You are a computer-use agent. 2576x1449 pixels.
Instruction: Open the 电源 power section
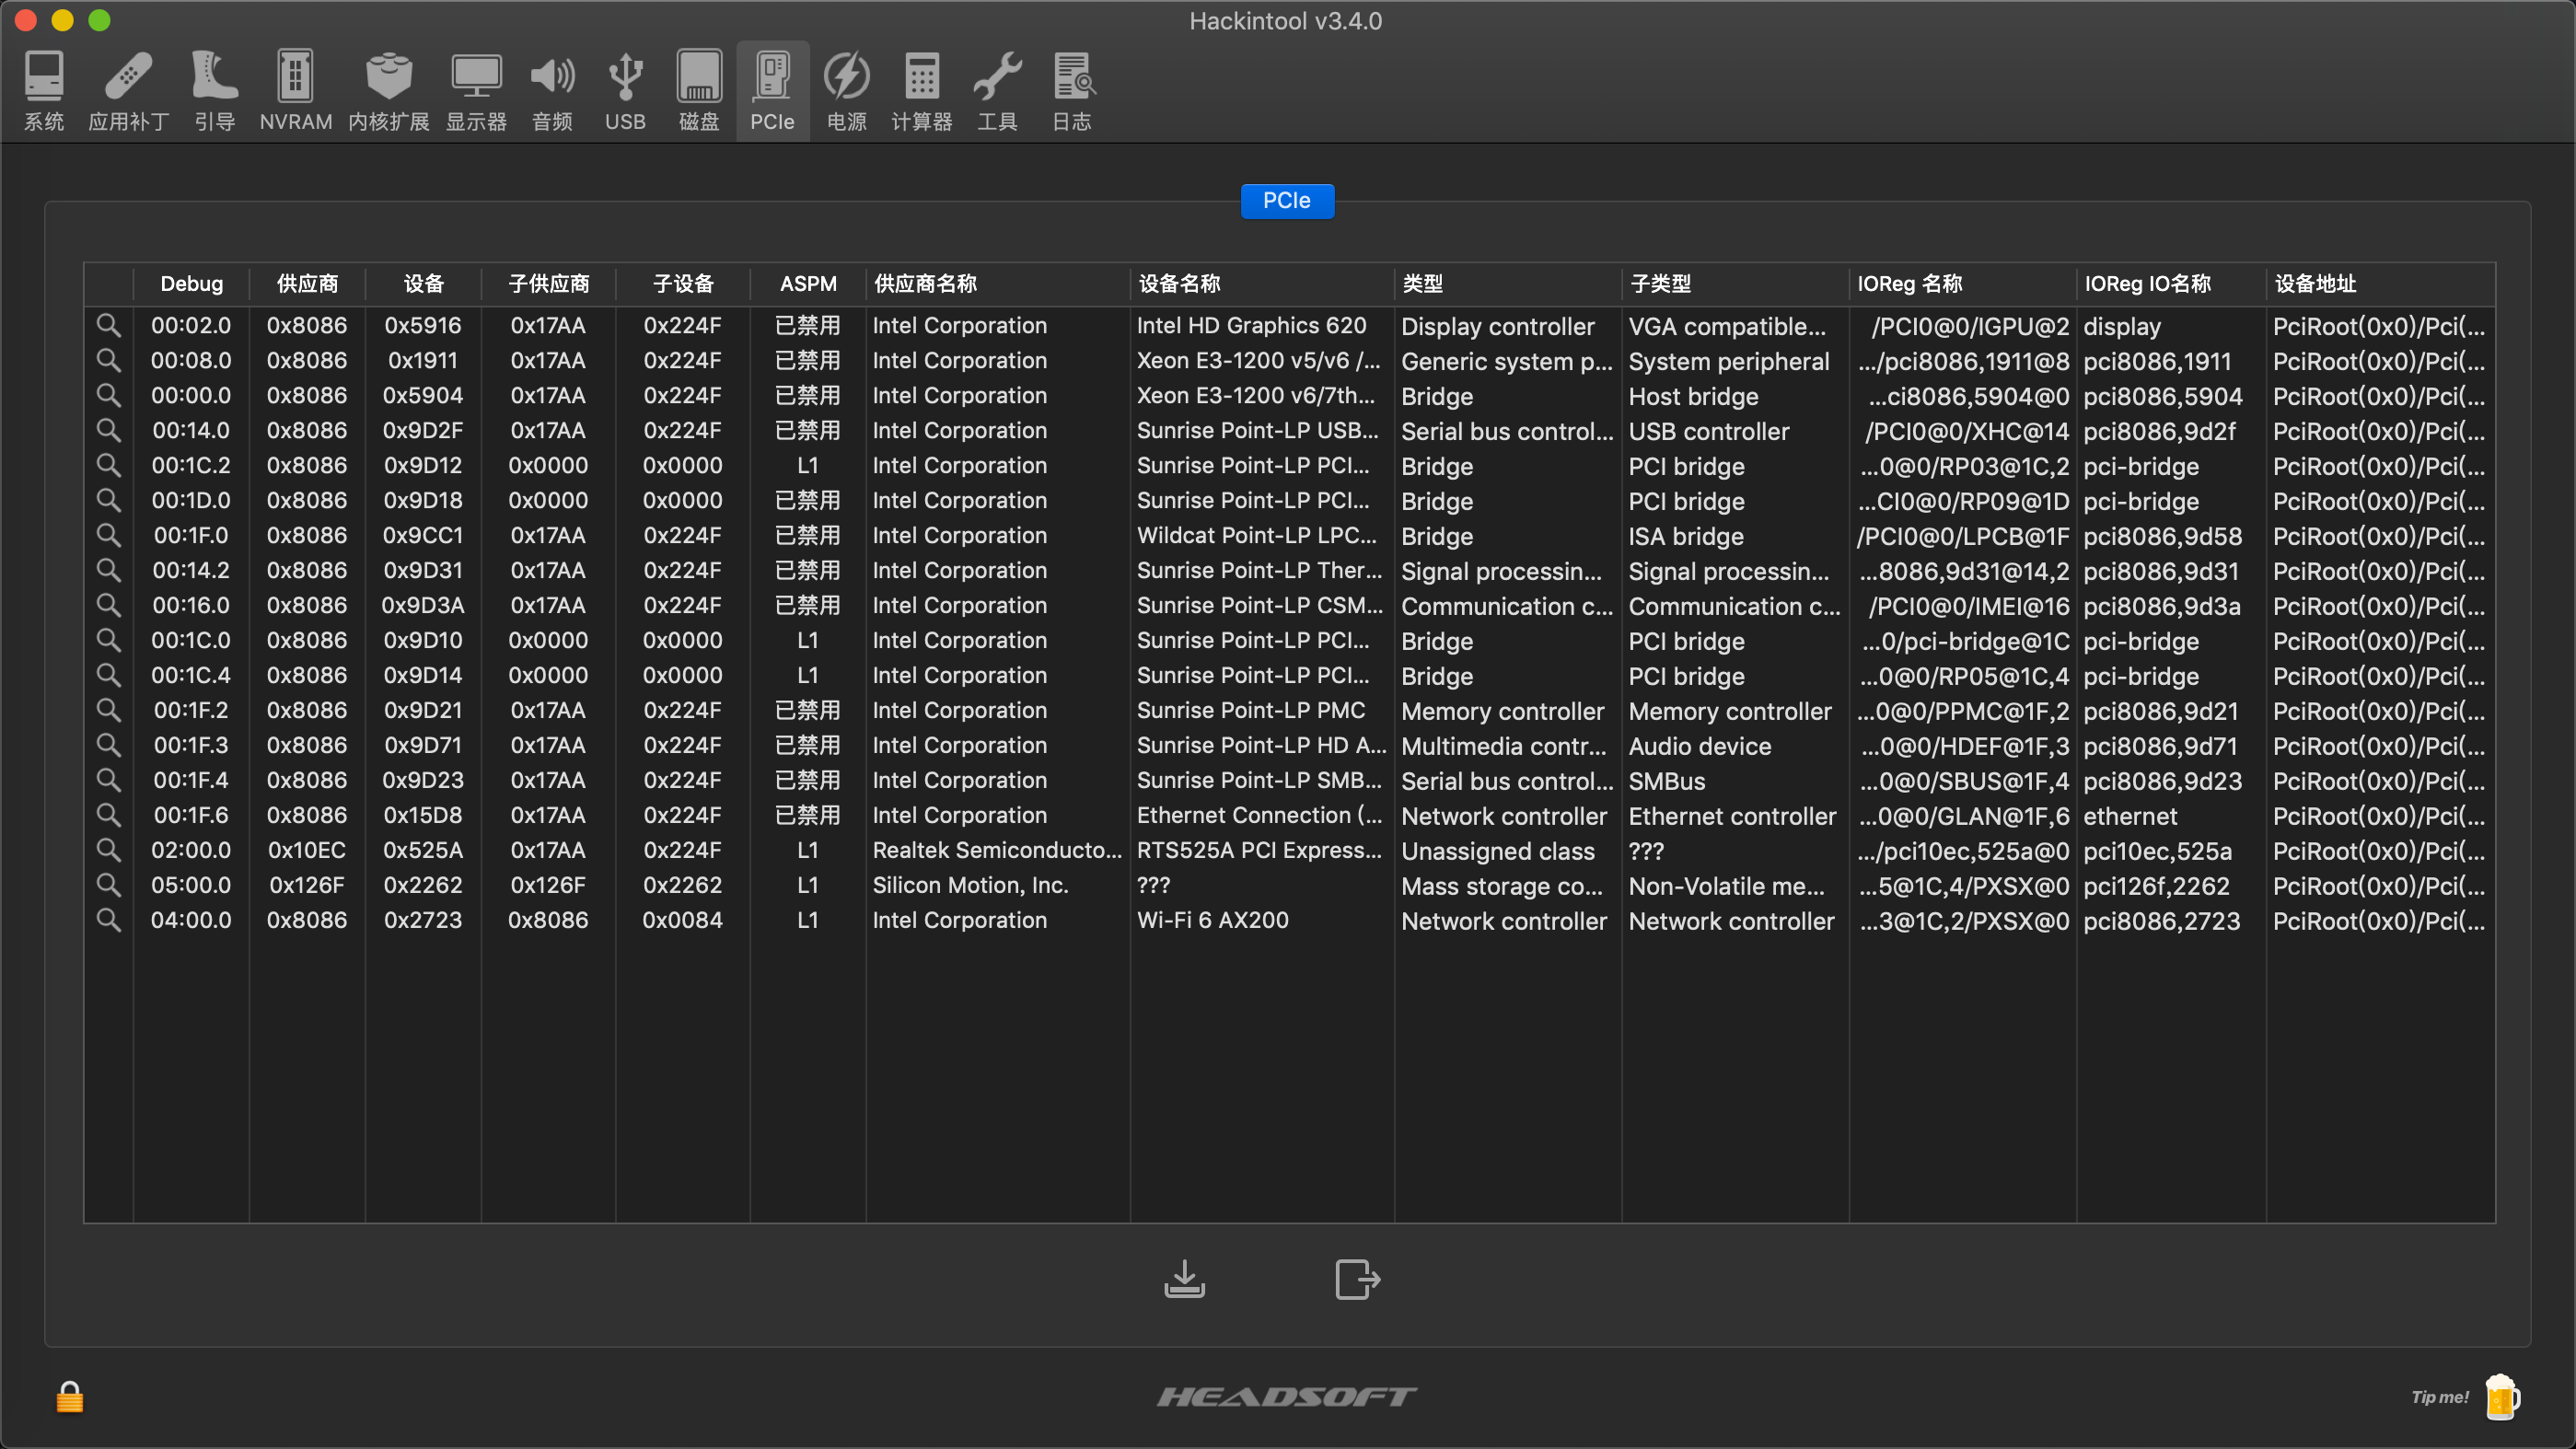[846, 90]
